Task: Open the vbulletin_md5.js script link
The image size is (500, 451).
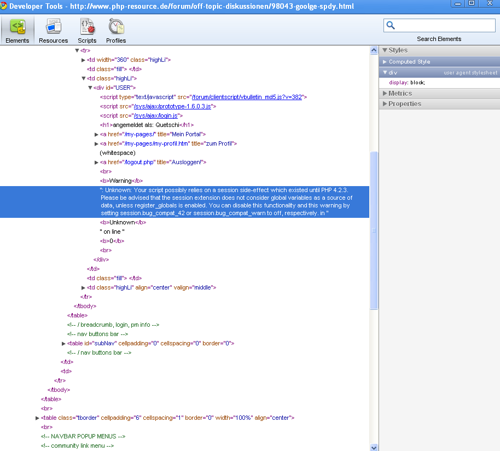Action: click(x=248, y=97)
